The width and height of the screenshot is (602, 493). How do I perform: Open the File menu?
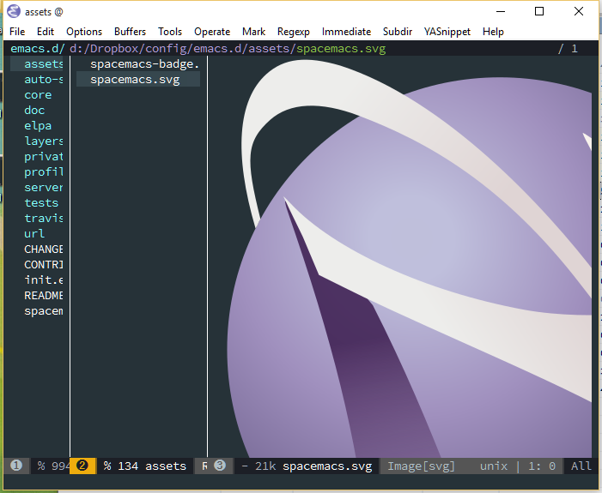pos(17,32)
